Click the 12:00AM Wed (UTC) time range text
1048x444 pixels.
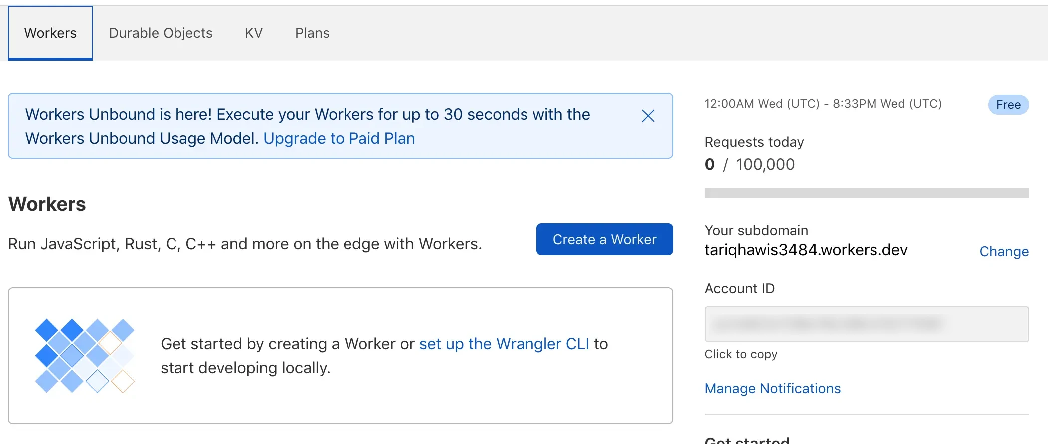(x=823, y=104)
